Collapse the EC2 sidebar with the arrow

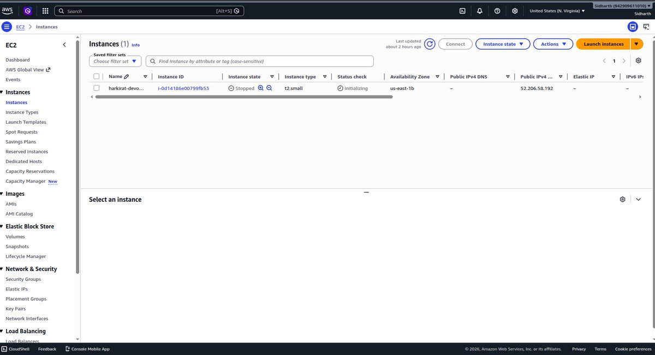pyautogui.click(x=64, y=45)
